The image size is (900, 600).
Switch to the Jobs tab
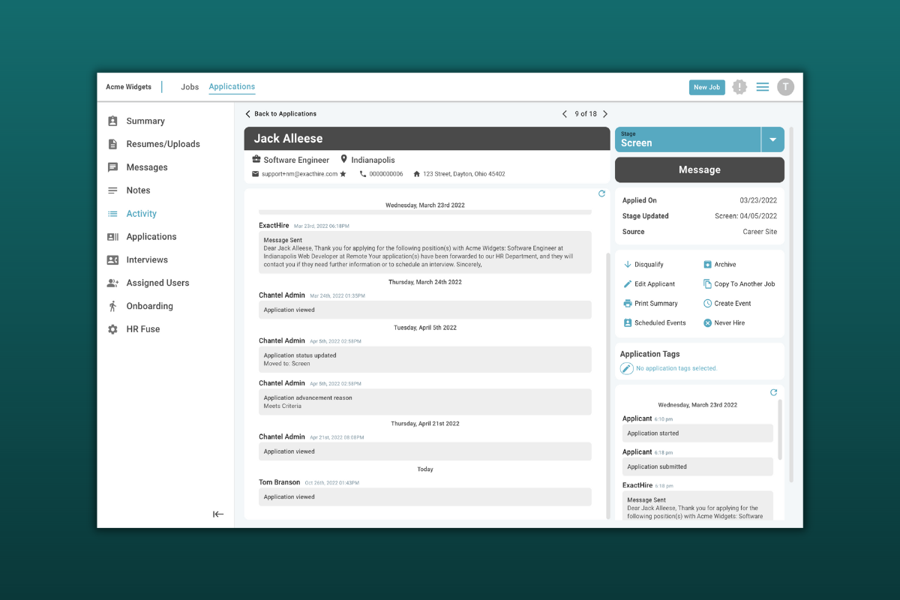pos(190,87)
